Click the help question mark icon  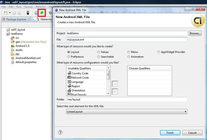[x=60, y=132]
